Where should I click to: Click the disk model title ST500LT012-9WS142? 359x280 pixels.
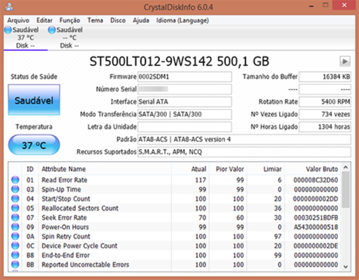pyautogui.click(x=151, y=61)
